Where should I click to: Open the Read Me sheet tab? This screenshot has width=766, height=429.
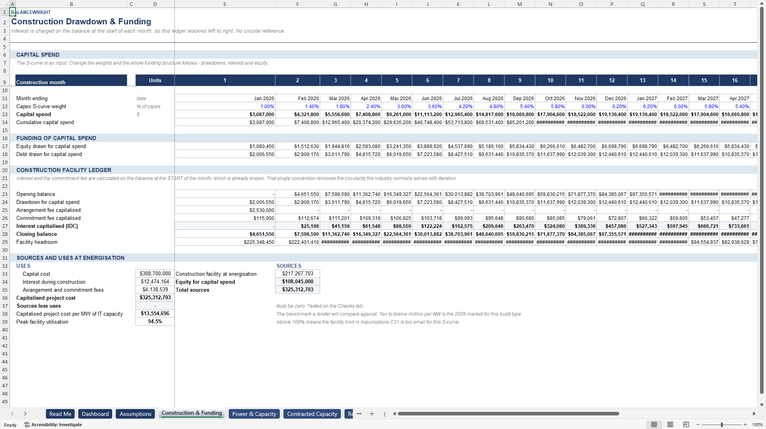click(x=60, y=414)
